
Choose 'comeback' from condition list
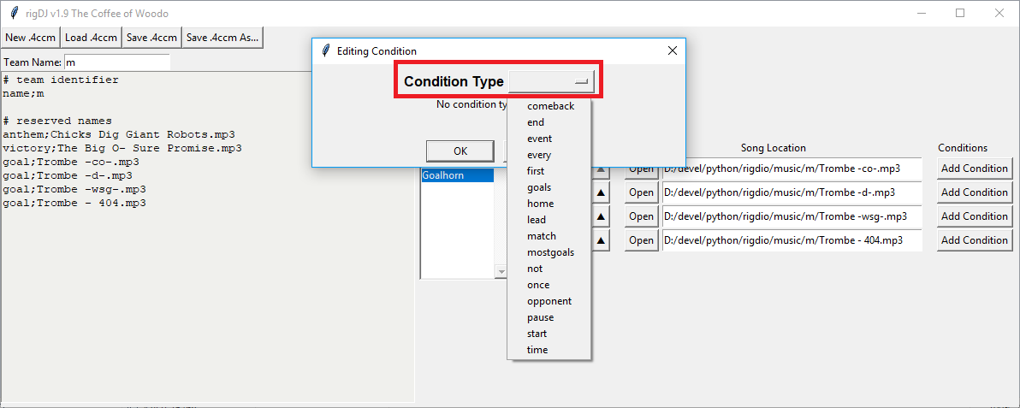(549, 106)
